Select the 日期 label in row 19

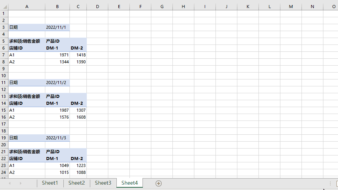coord(27,138)
